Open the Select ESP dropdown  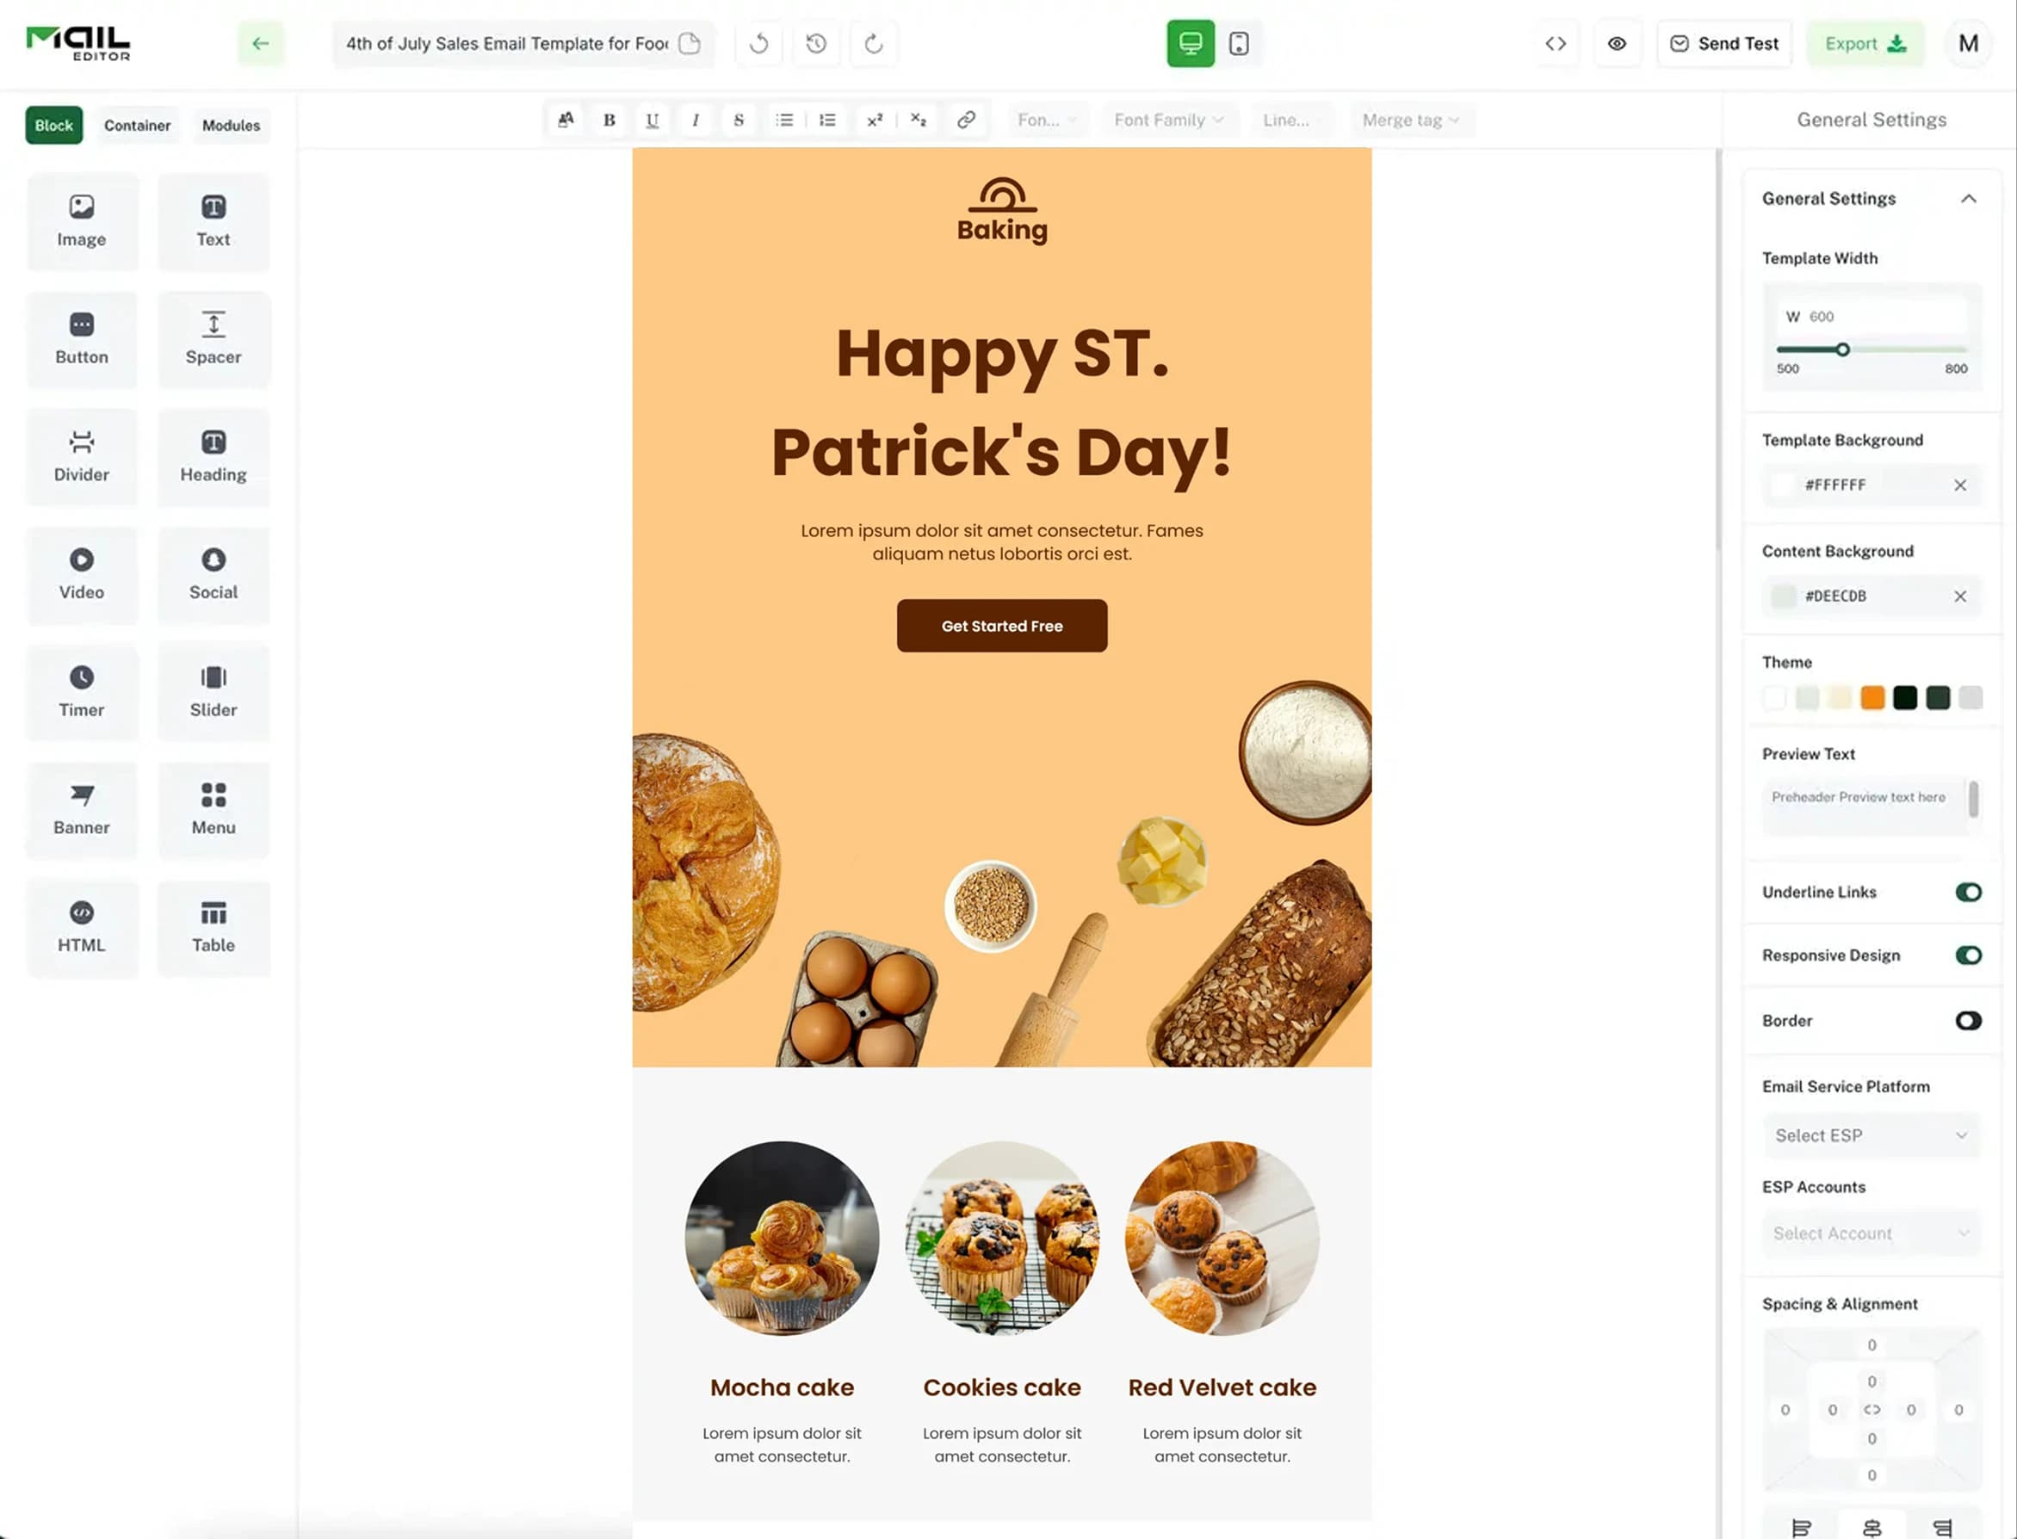(1871, 1136)
